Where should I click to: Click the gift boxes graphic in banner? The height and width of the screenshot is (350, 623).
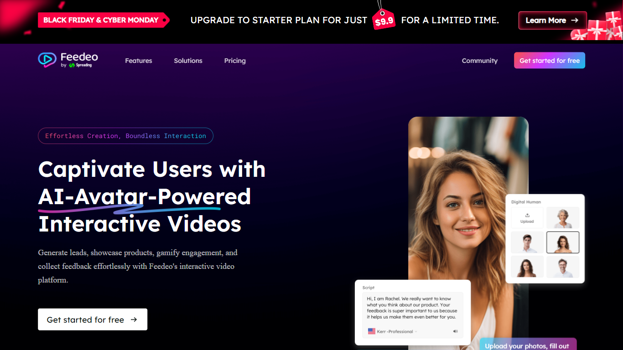601,26
